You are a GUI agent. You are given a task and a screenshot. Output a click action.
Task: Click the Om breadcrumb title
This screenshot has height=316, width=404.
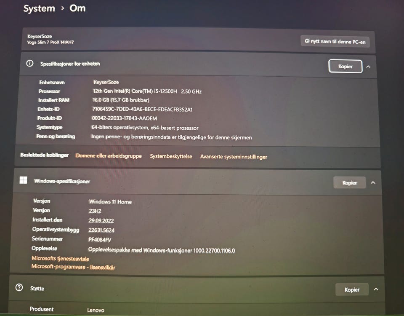point(77,8)
